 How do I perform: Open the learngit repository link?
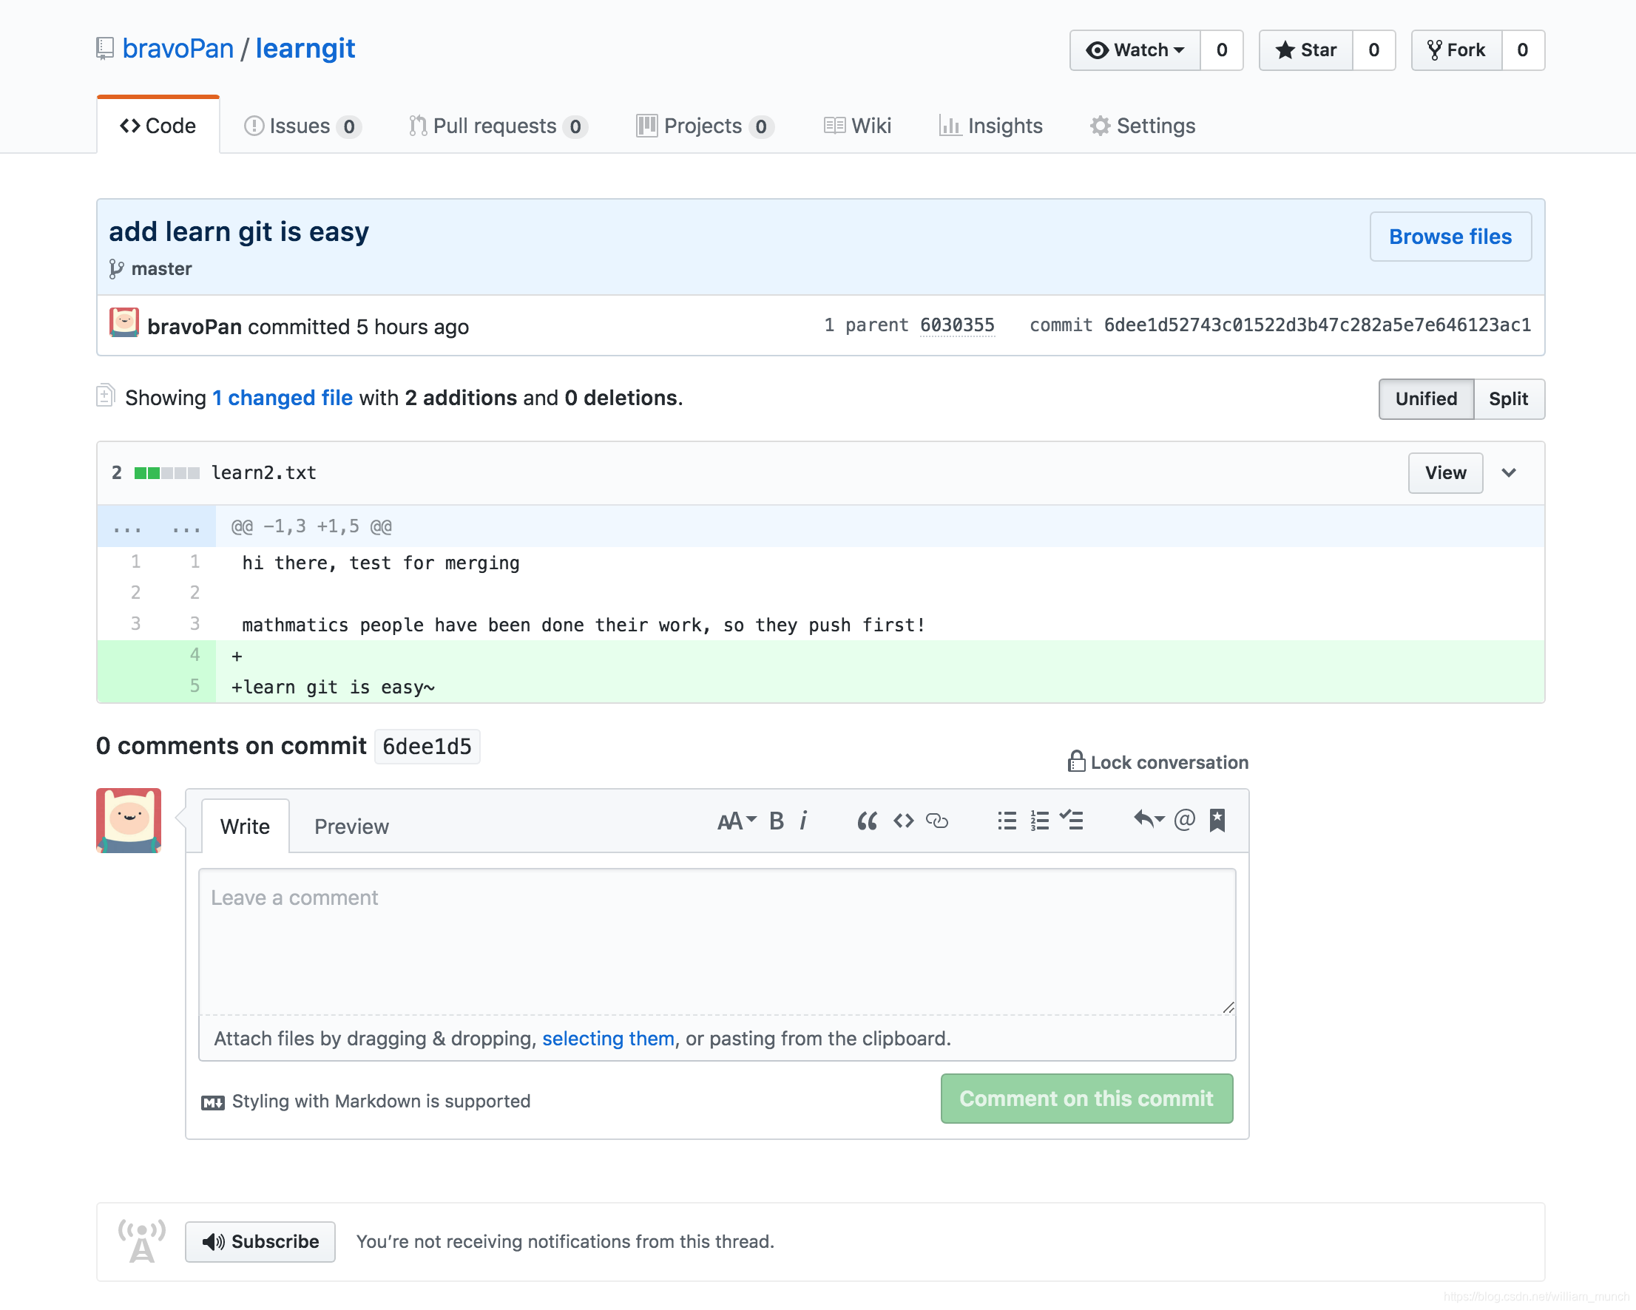pyautogui.click(x=305, y=49)
